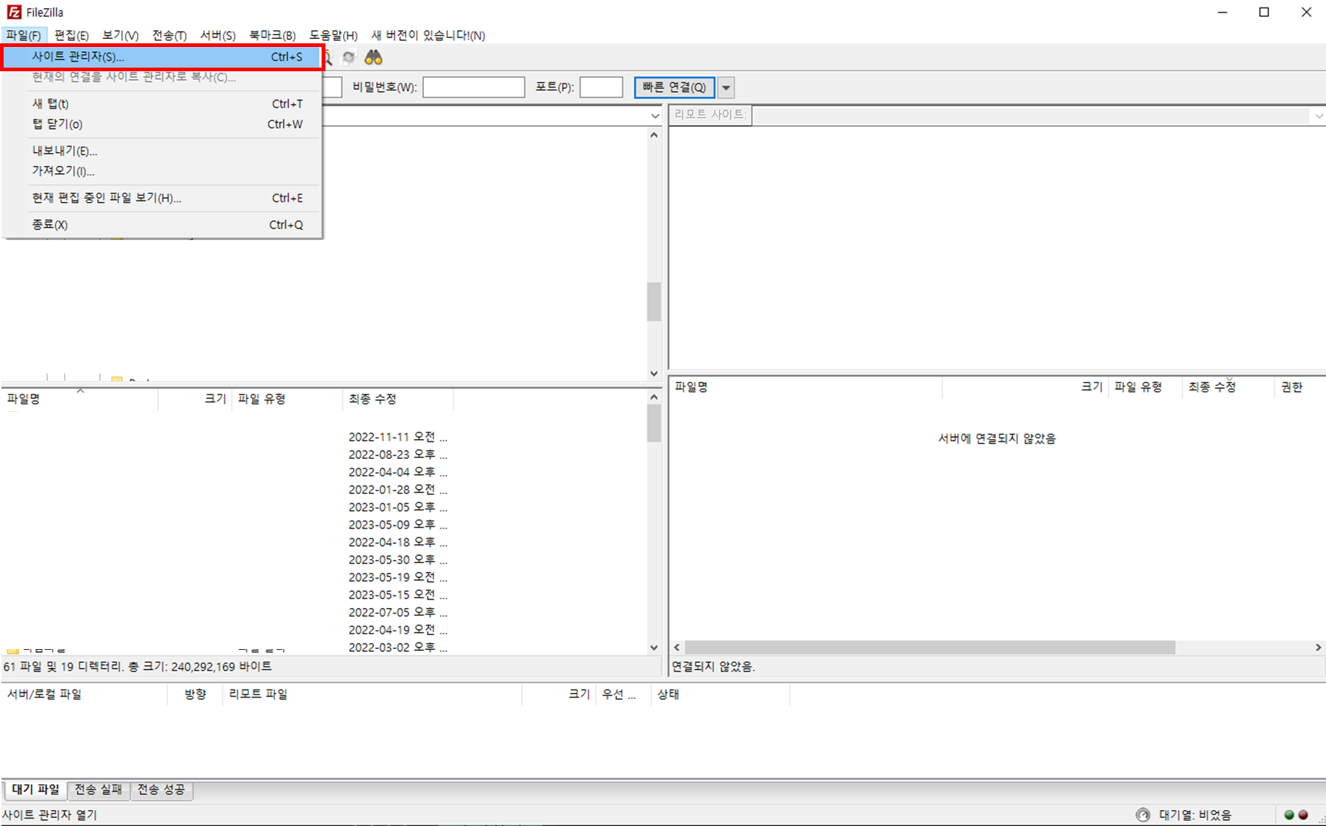Click the 대기열: 비었음 status text
The width and height of the screenshot is (1326, 826).
[x=1195, y=815]
